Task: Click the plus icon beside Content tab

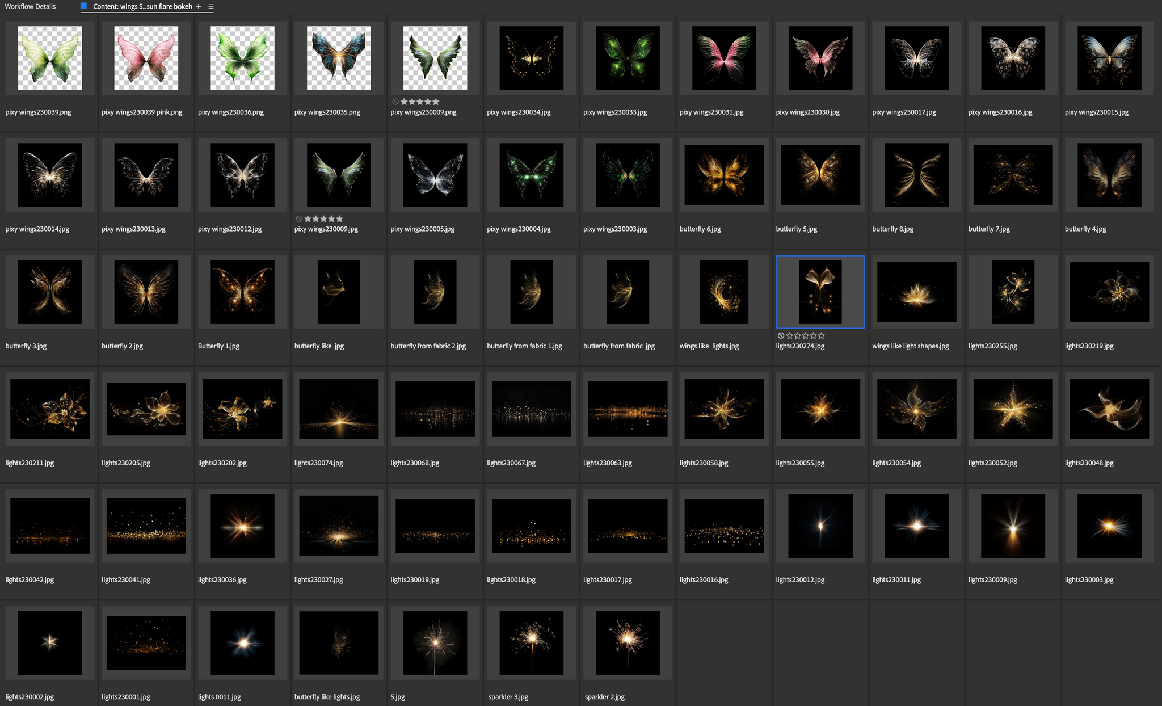Action: coord(199,7)
